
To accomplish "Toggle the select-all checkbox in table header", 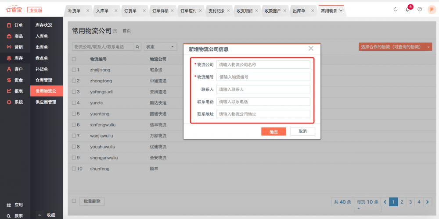I will 74,59.
